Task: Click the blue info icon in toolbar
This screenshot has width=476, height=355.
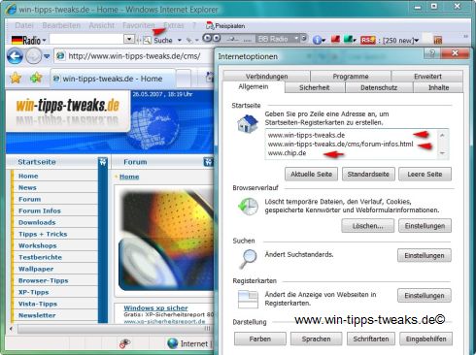Action: (x=318, y=40)
